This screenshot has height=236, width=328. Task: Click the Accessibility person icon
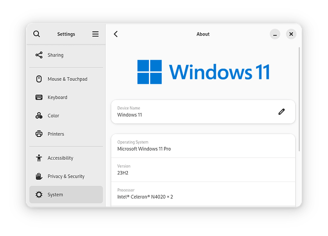click(39, 158)
